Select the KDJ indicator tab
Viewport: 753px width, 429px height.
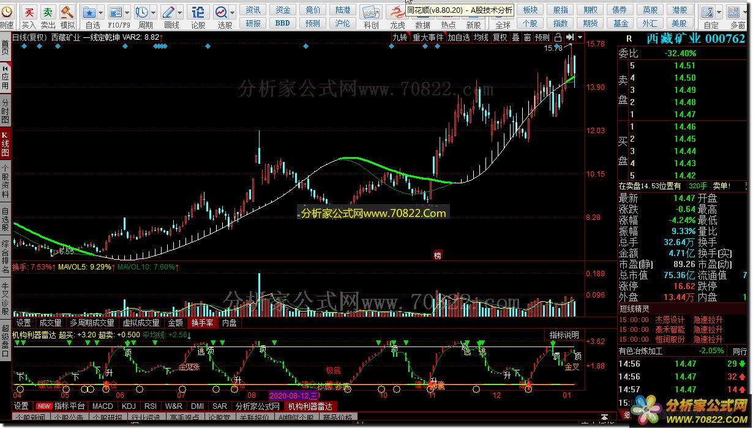pos(129,406)
